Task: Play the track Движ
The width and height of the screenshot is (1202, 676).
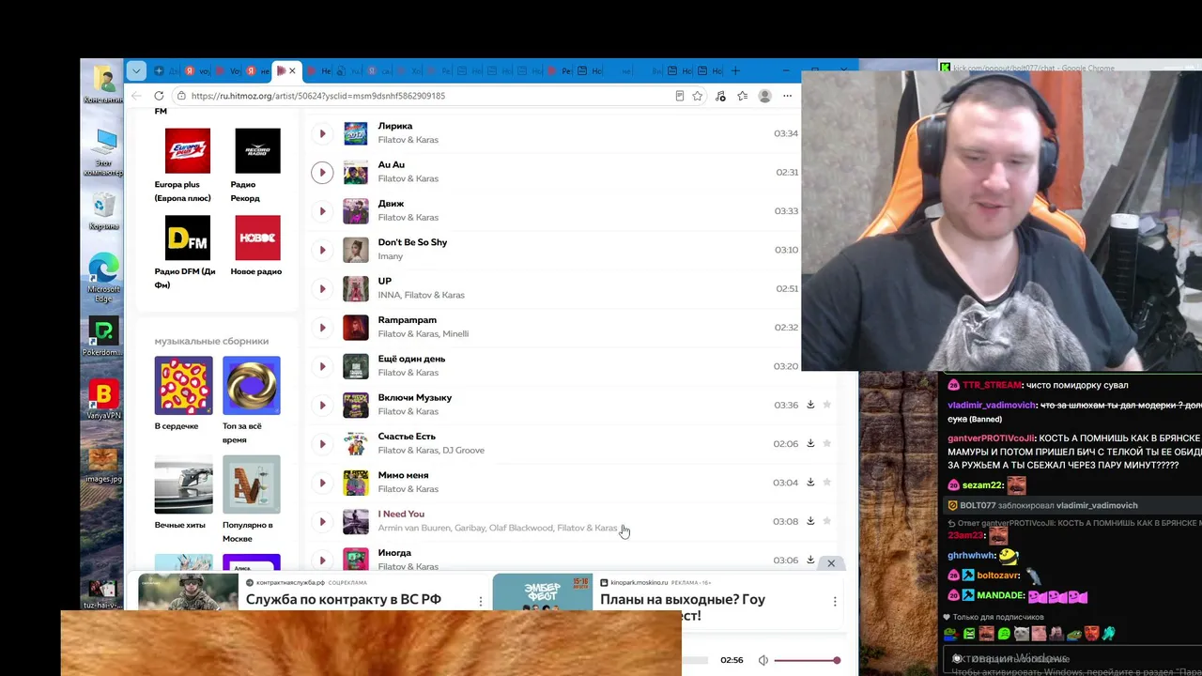Action: pos(322,211)
